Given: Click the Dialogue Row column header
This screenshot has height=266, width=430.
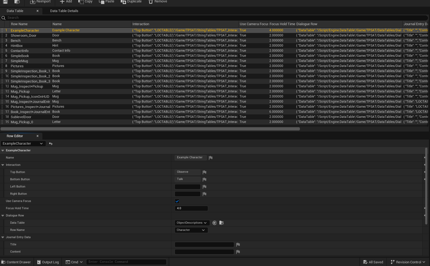Looking at the screenshot, I should point(349,24).
